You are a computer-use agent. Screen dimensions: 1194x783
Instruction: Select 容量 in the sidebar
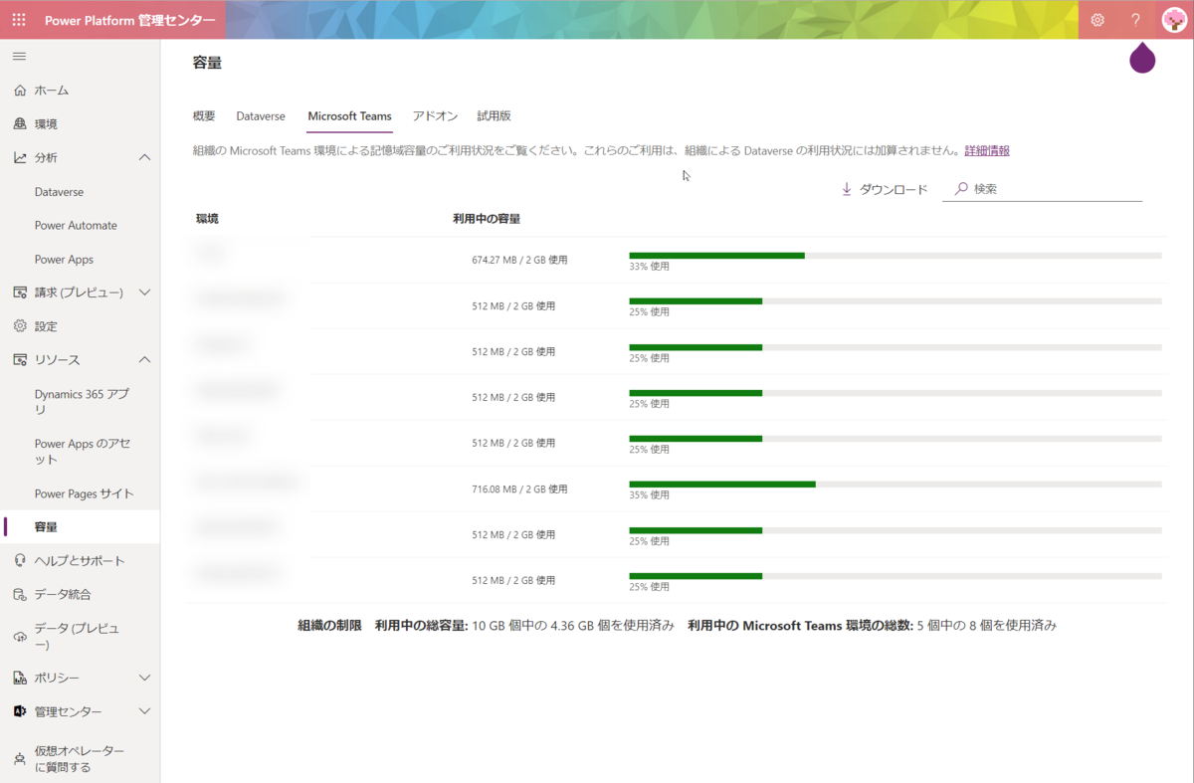(80, 527)
